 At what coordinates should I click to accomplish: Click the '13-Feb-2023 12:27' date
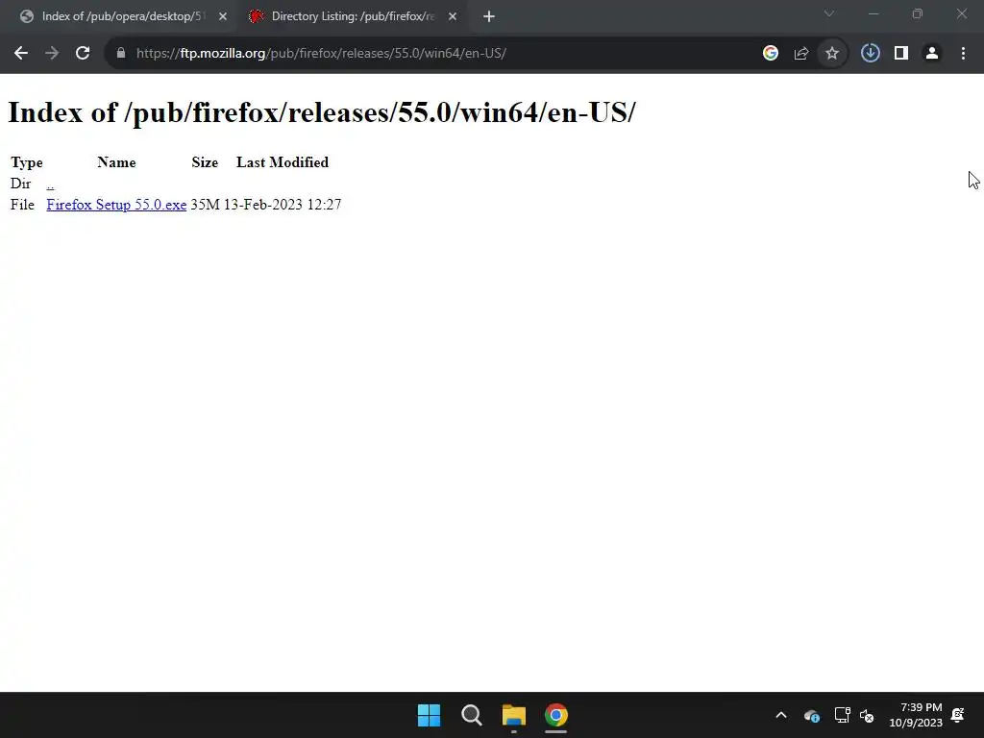pos(283,205)
